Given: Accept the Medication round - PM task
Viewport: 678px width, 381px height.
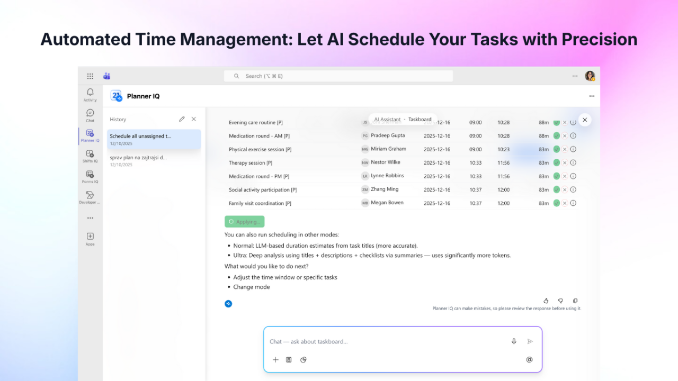Looking at the screenshot, I should pos(557,176).
